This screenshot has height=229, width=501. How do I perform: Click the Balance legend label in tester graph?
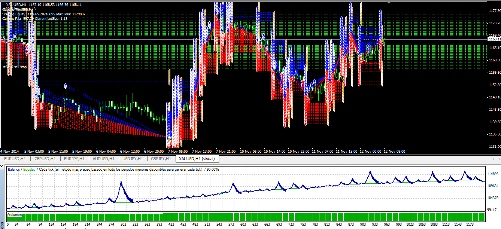tap(14, 170)
